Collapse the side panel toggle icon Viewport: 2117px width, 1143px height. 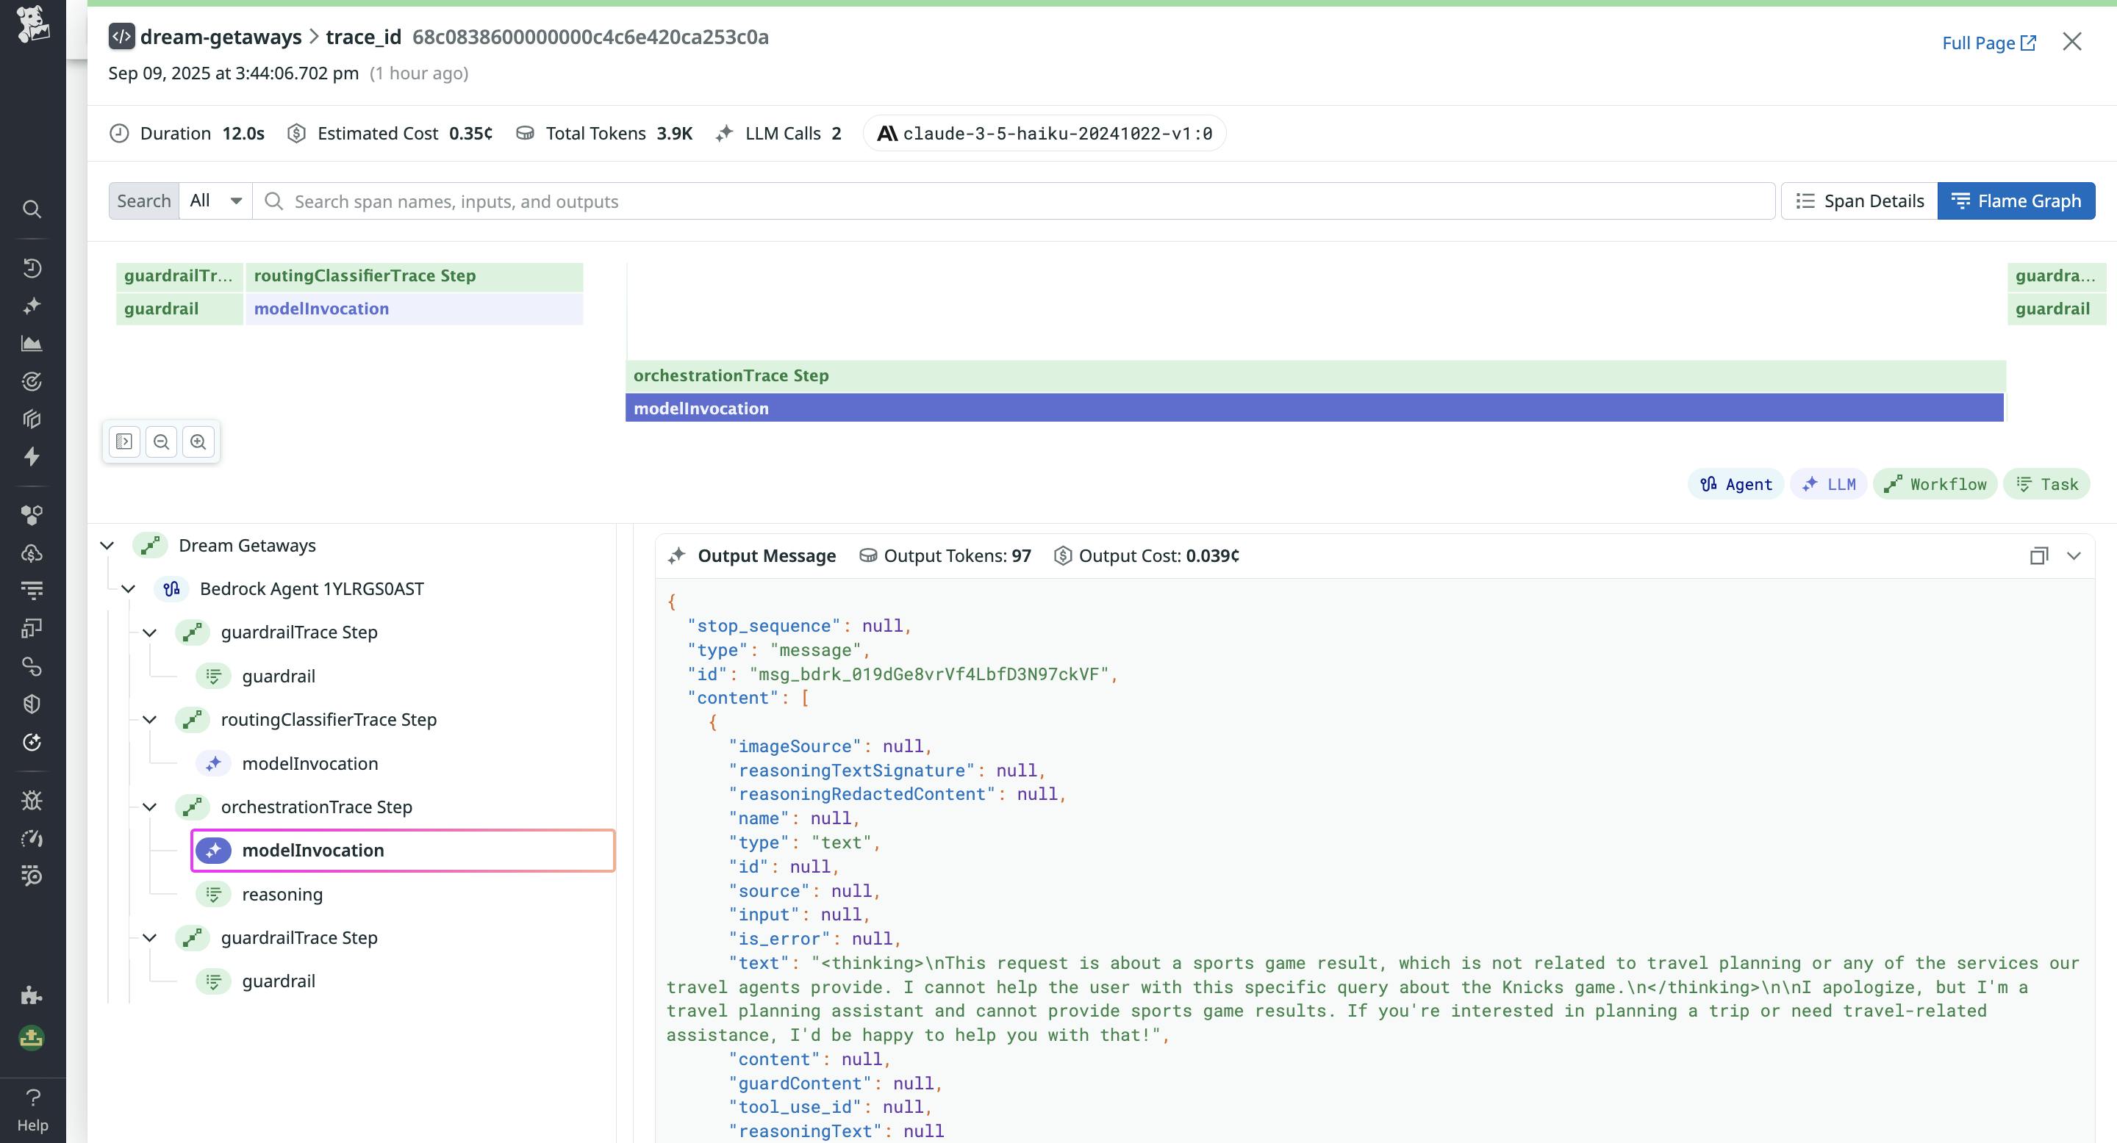point(124,441)
